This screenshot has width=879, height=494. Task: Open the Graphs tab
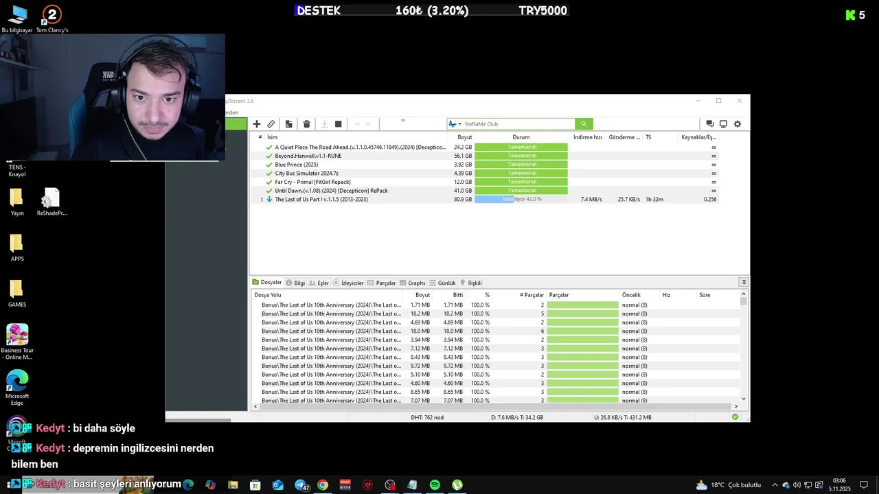[412, 283]
